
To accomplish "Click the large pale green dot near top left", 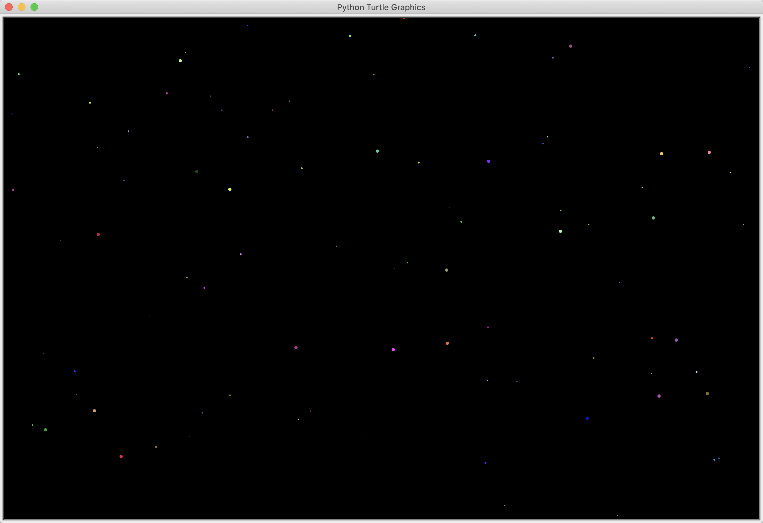I will pyautogui.click(x=180, y=61).
